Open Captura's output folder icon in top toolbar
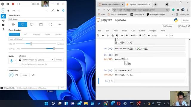This screenshot has width=191, height=107. tap(58, 11)
